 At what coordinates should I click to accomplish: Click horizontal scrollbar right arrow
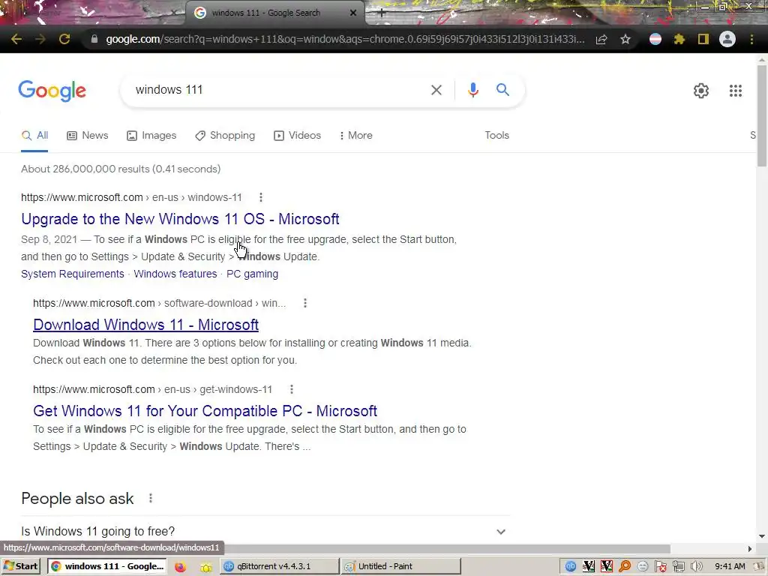click(x=750, y=548)
